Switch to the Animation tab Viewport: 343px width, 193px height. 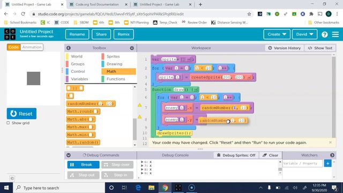coord(32,47)
